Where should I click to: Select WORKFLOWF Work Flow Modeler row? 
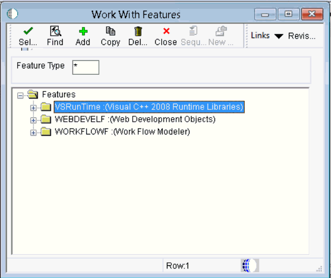[x=122, y=131]
